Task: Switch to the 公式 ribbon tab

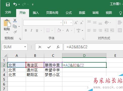Action: click(69, 13)
